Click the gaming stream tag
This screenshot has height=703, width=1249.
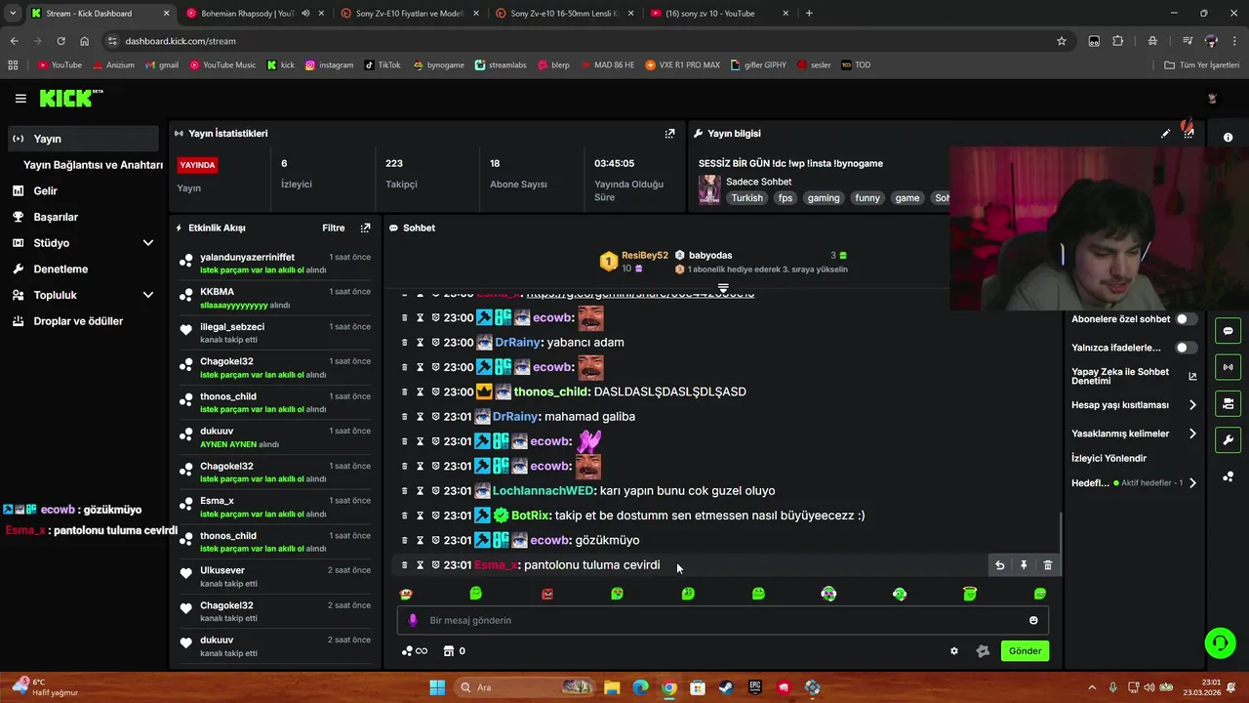pyautogui.click(x=824, y=198)
